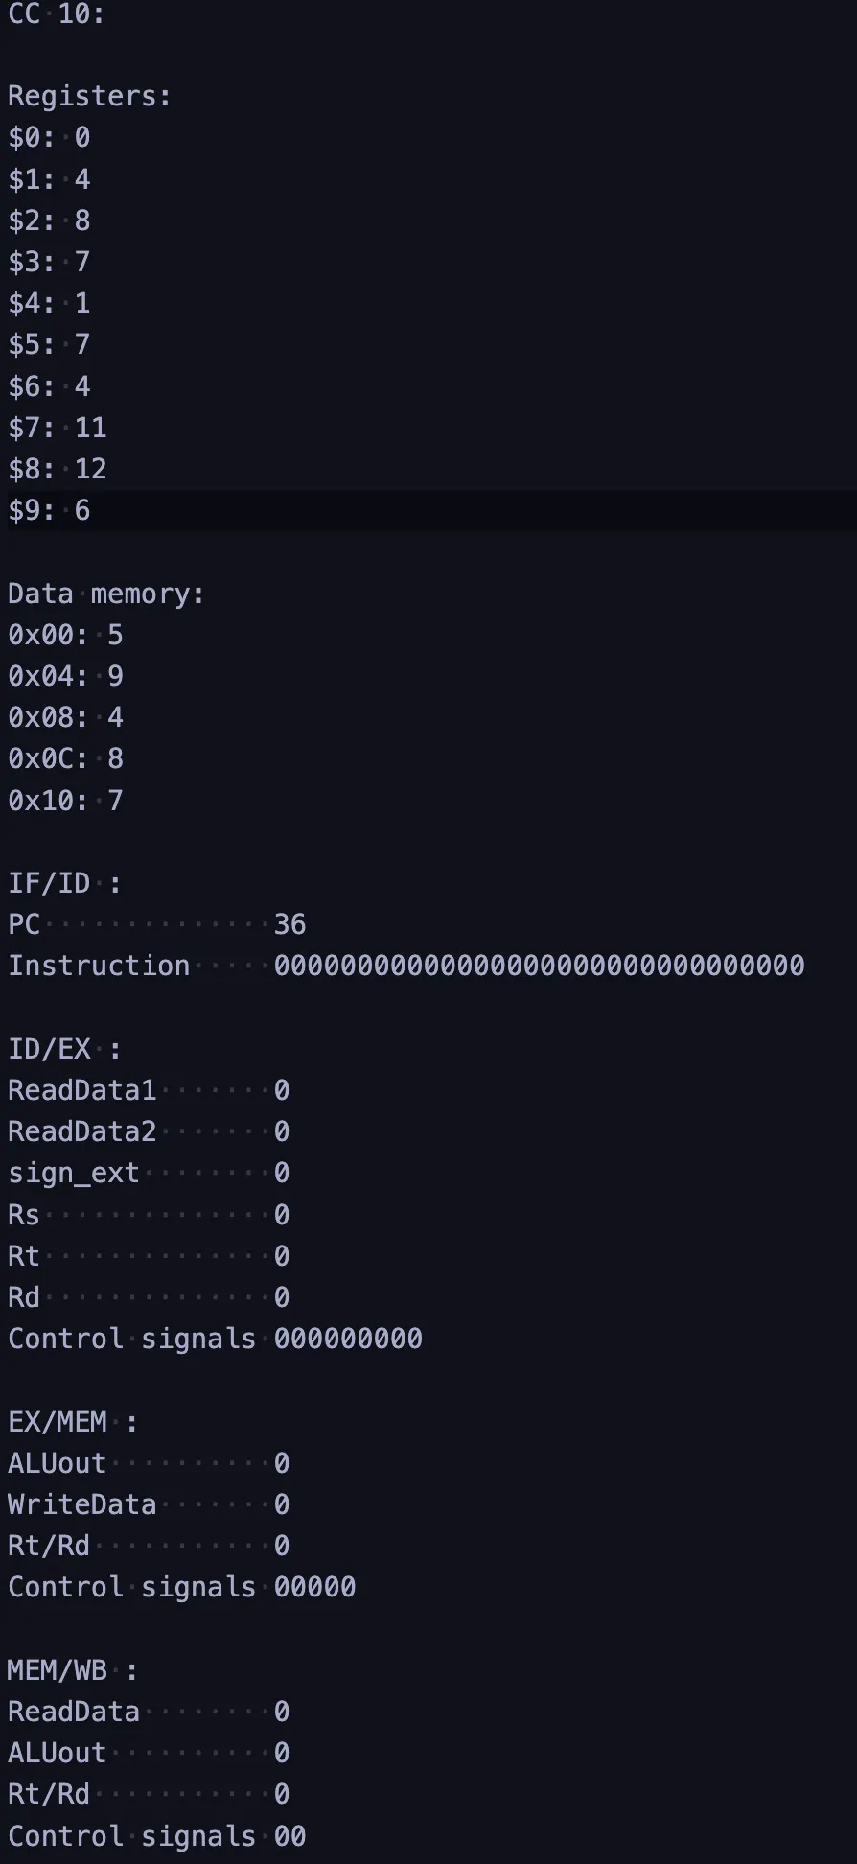857x1864 pixels.
Task: Click the "IF/ID :" section heading
Action: click(x=64, y=883)
